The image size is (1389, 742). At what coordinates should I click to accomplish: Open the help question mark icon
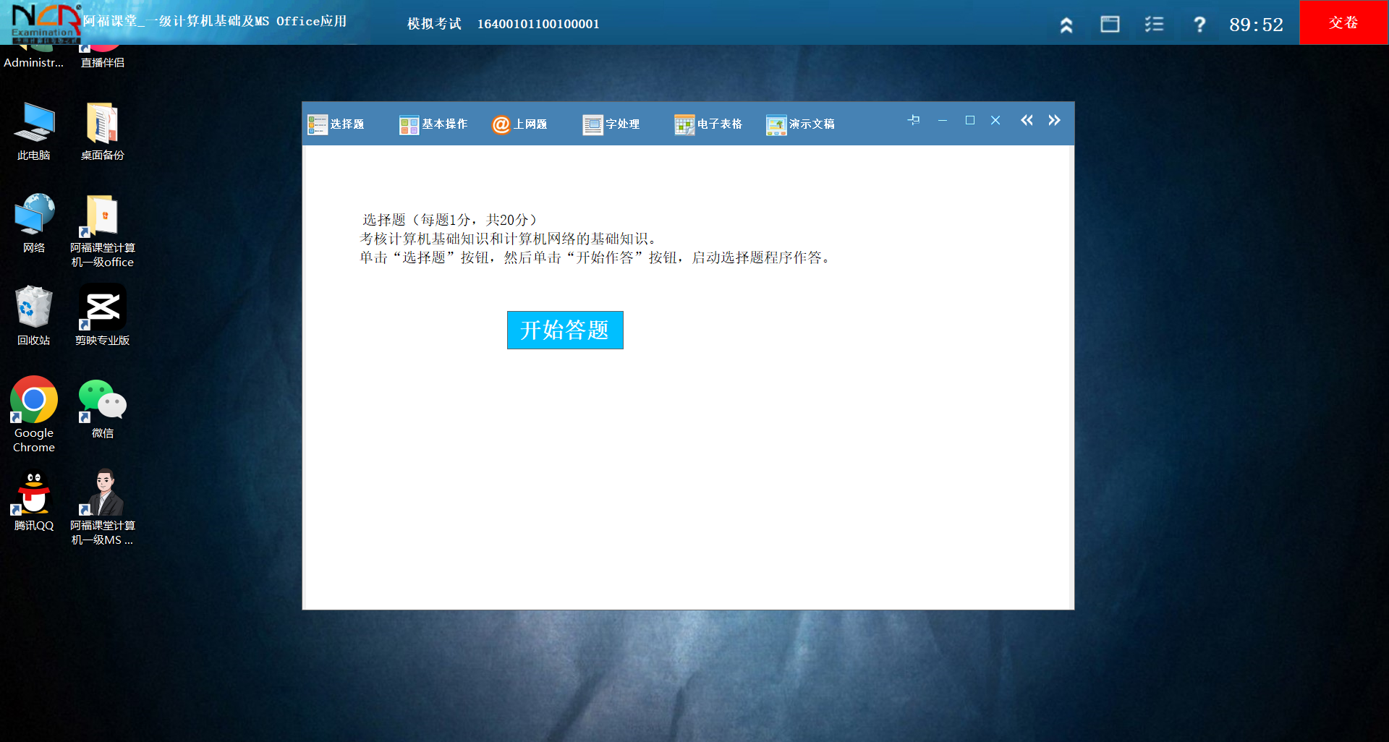(1199, 23)
